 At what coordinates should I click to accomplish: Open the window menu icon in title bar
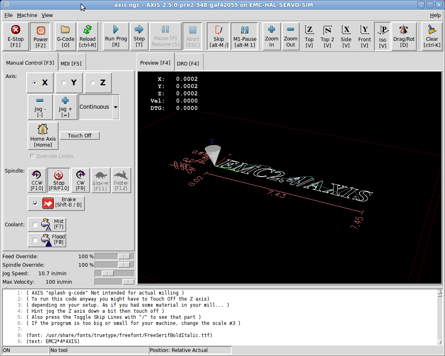coord(6,5)
